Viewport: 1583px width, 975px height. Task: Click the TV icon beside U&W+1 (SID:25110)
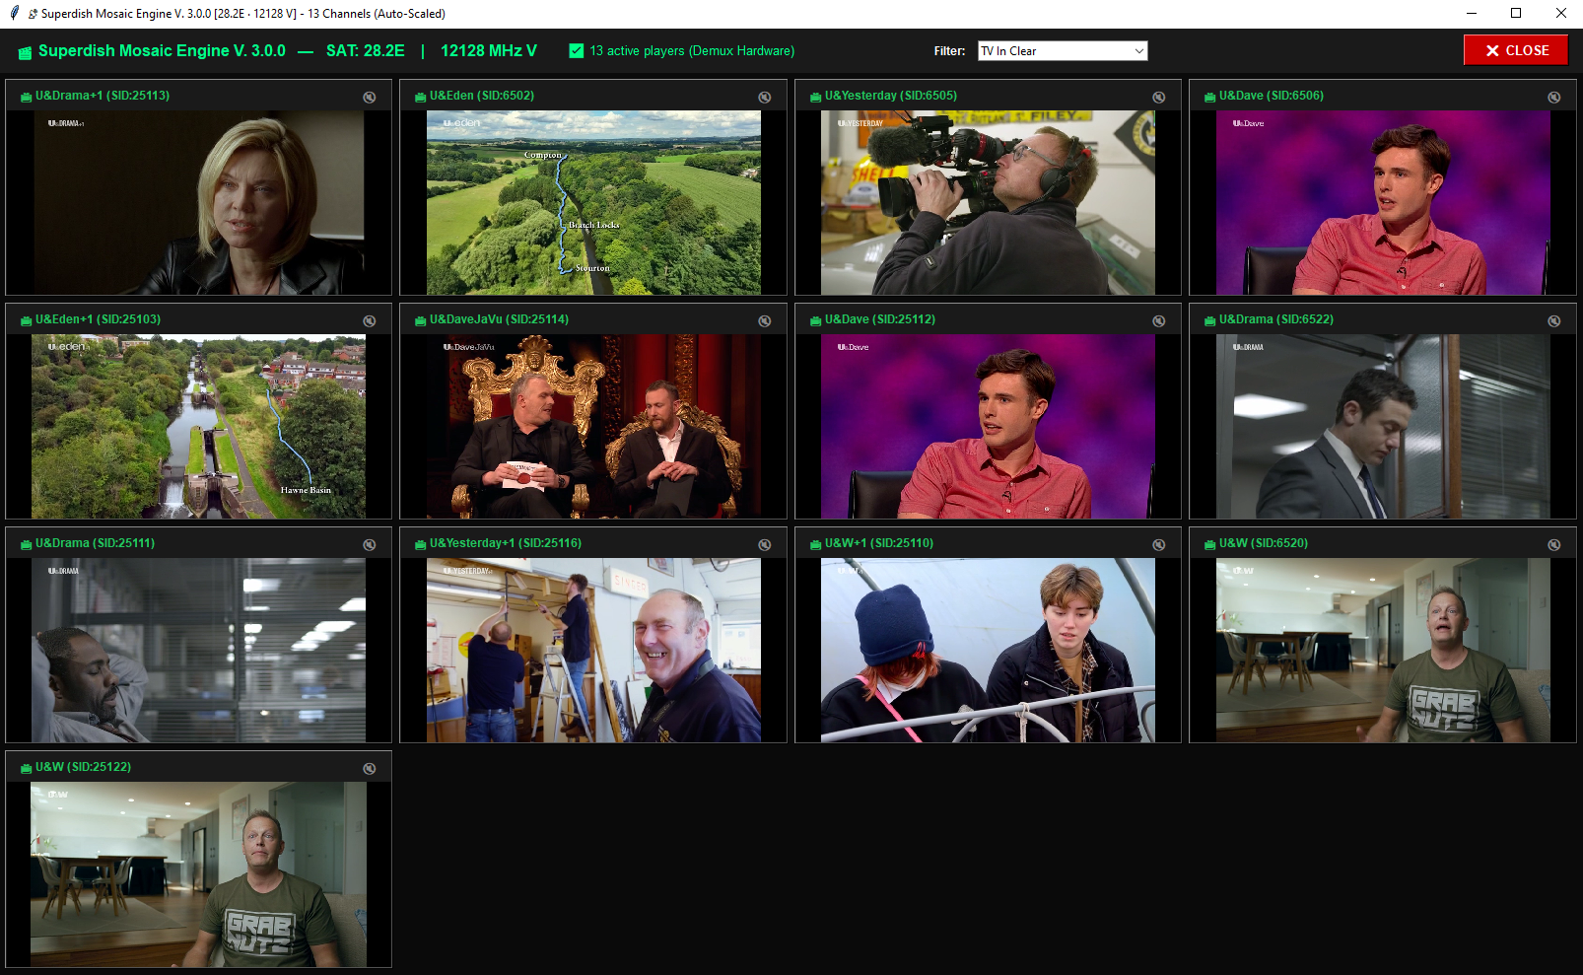pyautogui.click(x=816, y=544)
